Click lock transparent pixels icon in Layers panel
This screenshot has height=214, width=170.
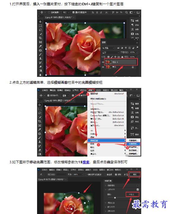tap(108, 57)
